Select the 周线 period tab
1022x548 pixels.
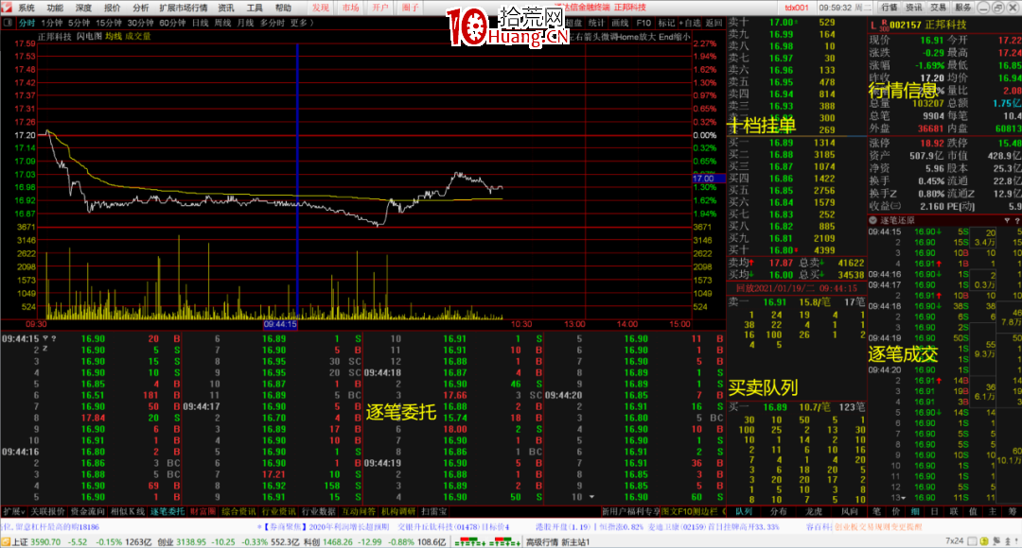click(x=223, y=23)
